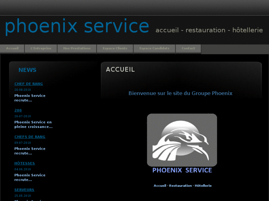269x201 pixels.
Task: Open the CHEF DE RANG news link
Action: (28, 84)
